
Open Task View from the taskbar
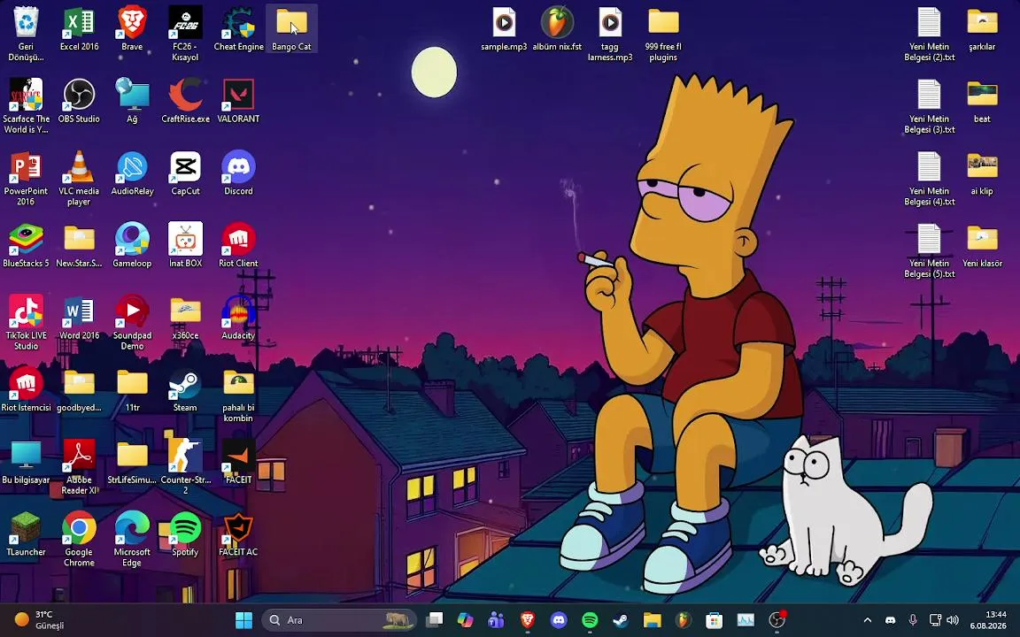tap(434, 620)
